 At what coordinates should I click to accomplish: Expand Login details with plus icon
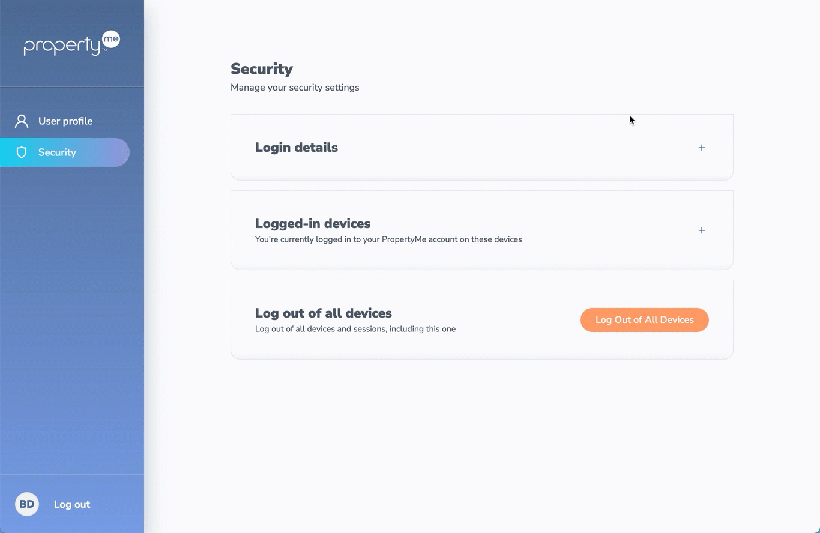click(x=702, y=148)
